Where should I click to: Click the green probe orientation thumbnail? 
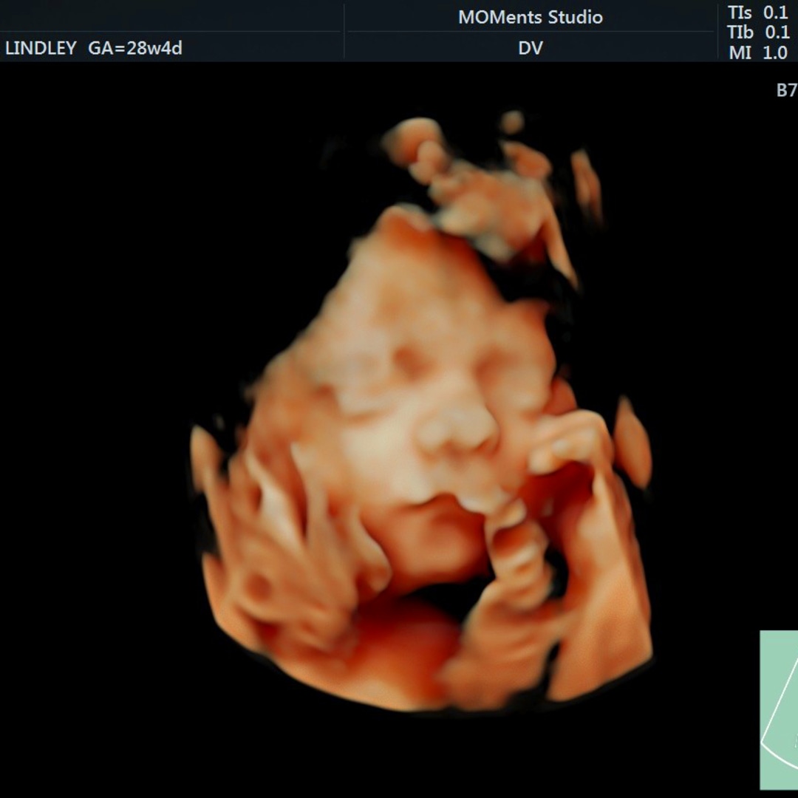[779, 710]
